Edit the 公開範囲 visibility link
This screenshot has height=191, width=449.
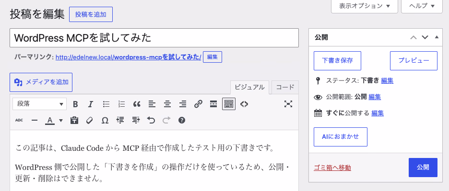click(375, 97)
